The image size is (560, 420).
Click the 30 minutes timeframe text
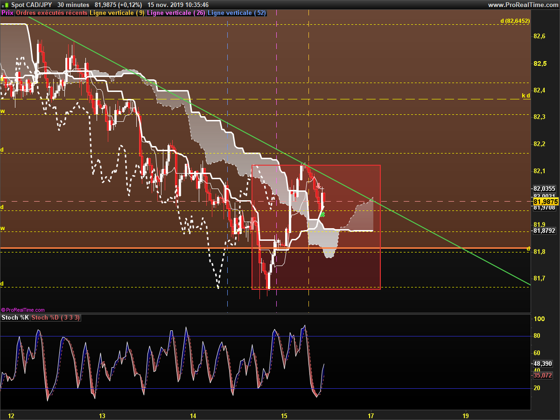coord(73,5)
